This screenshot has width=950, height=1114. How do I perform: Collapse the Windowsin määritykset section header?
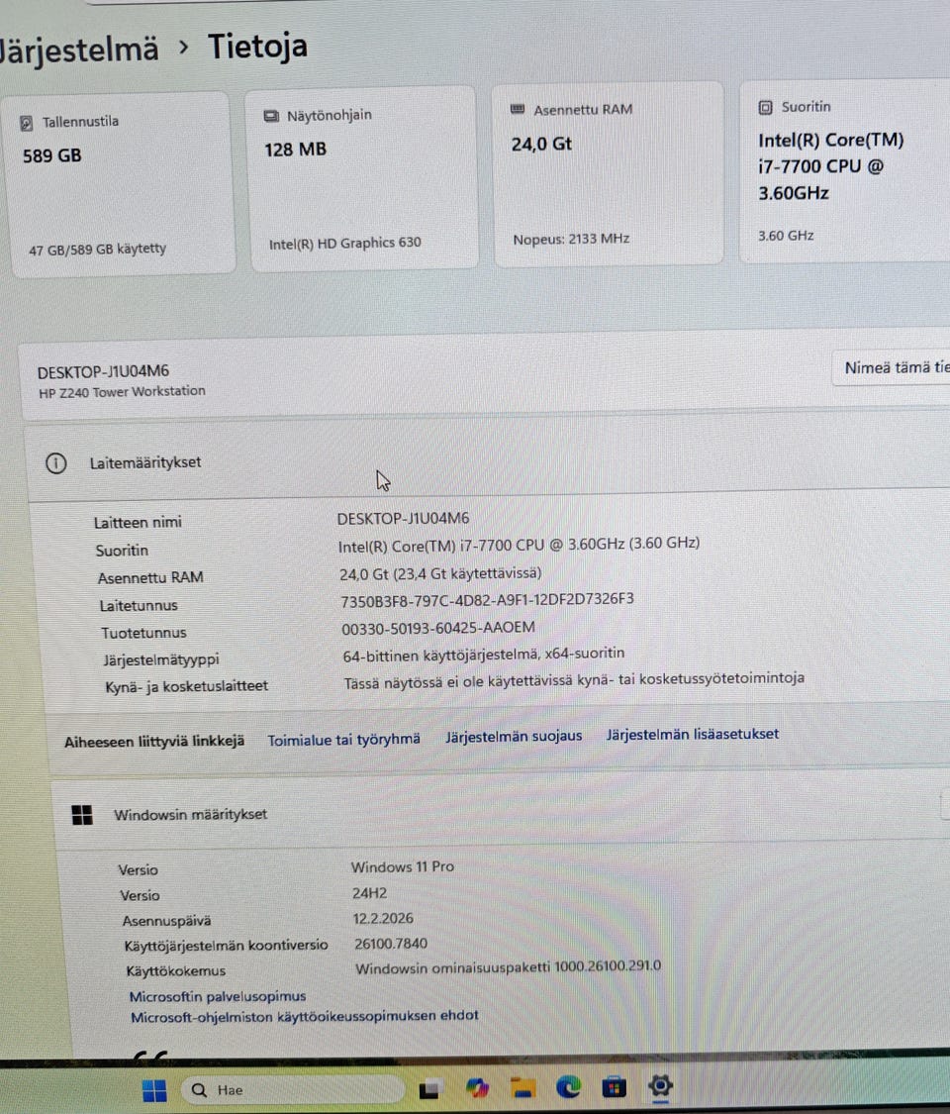(x=501, y=810)
